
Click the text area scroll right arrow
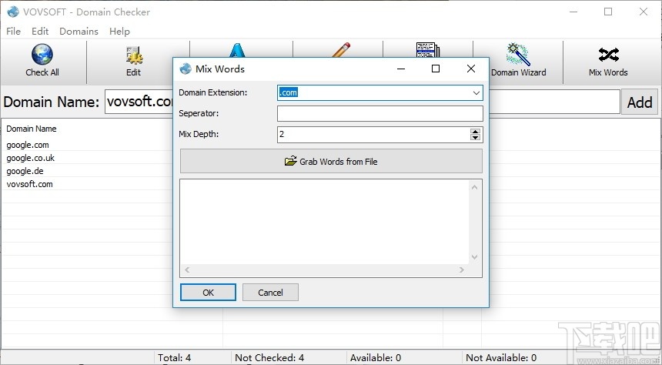tap(461, 270)
